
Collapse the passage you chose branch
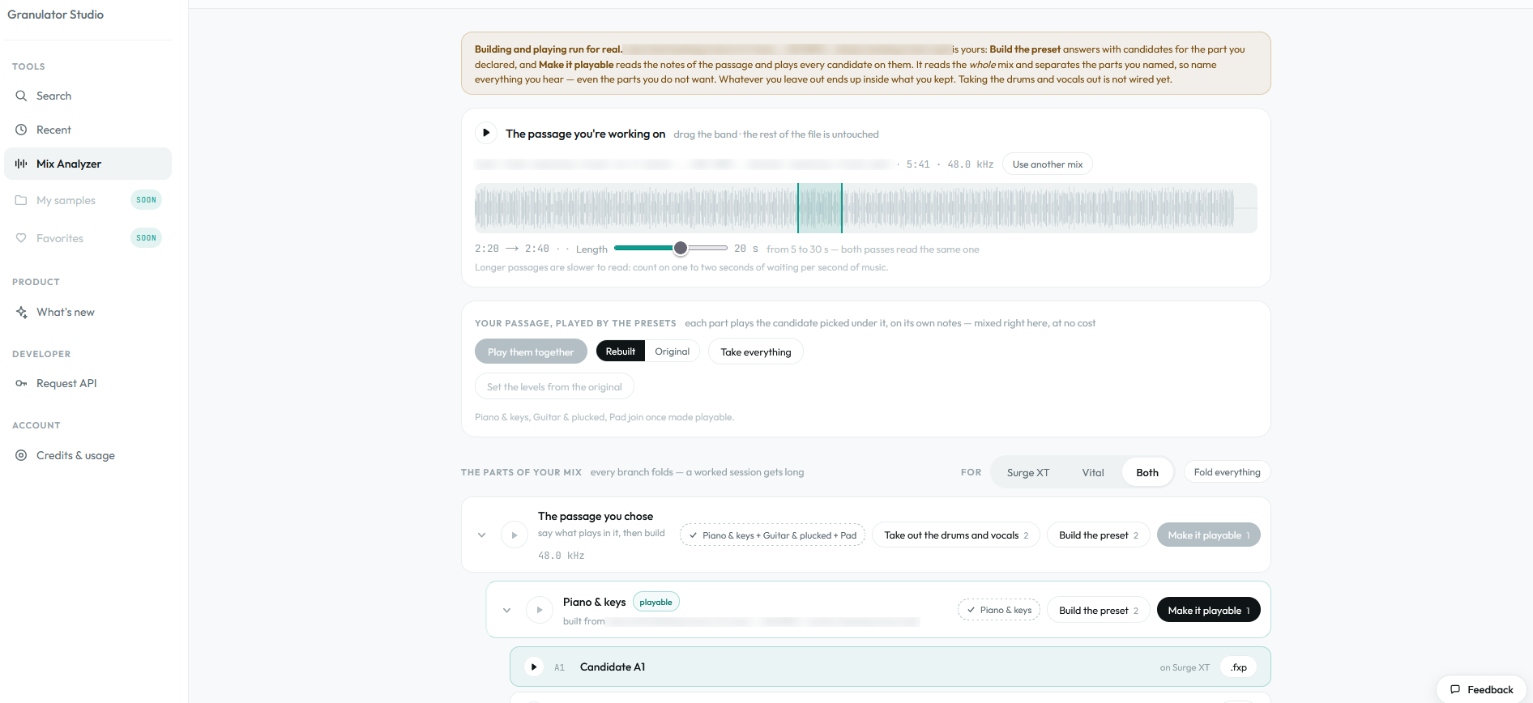(482, 535)
